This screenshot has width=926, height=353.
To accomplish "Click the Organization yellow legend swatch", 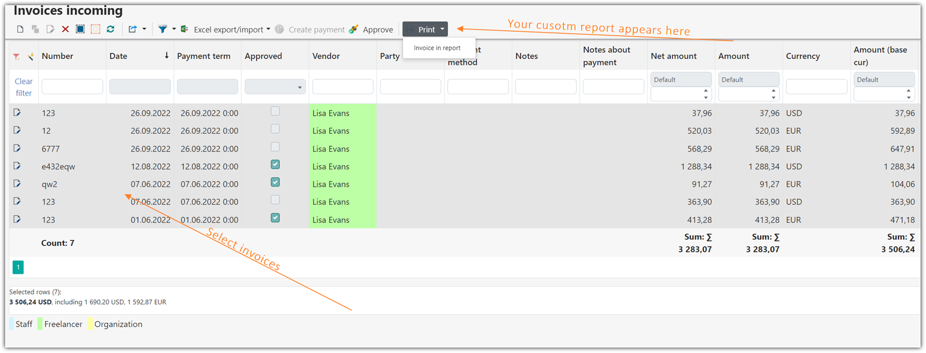I will coord(90,324).
